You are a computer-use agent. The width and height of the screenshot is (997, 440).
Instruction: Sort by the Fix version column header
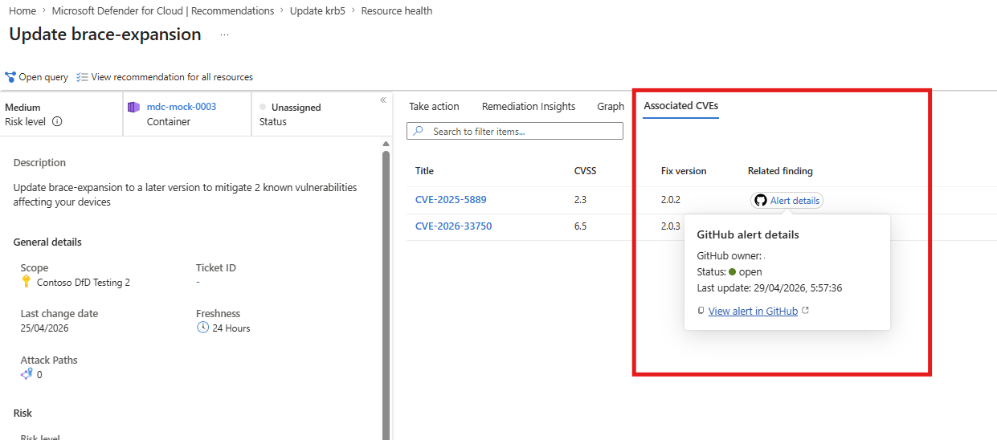684,171
